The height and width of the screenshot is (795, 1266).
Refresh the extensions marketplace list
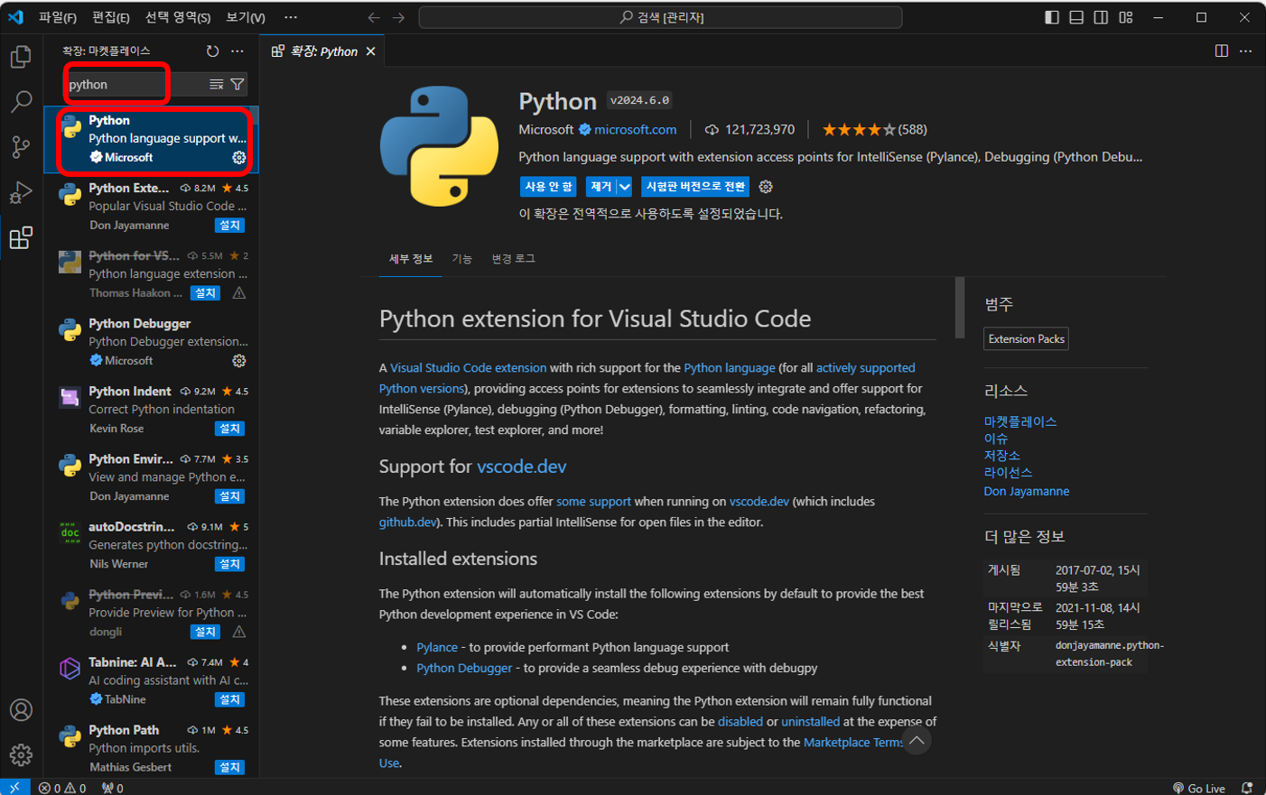tap(212, 51)
